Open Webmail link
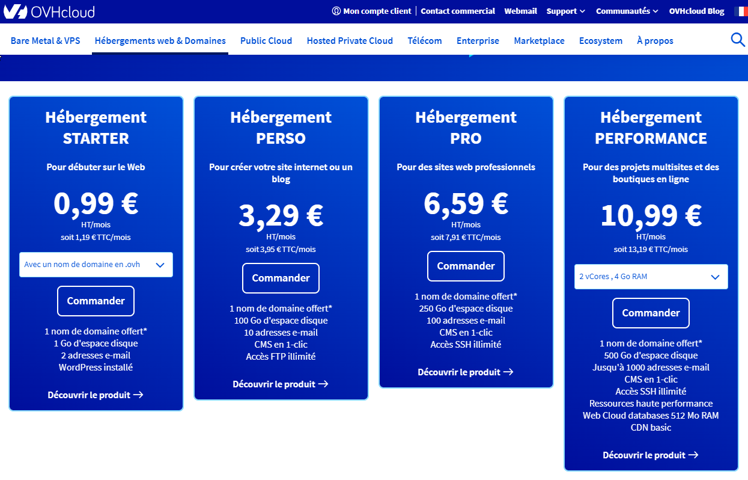The width and height of the screenshot is (748, 480). 521,11
